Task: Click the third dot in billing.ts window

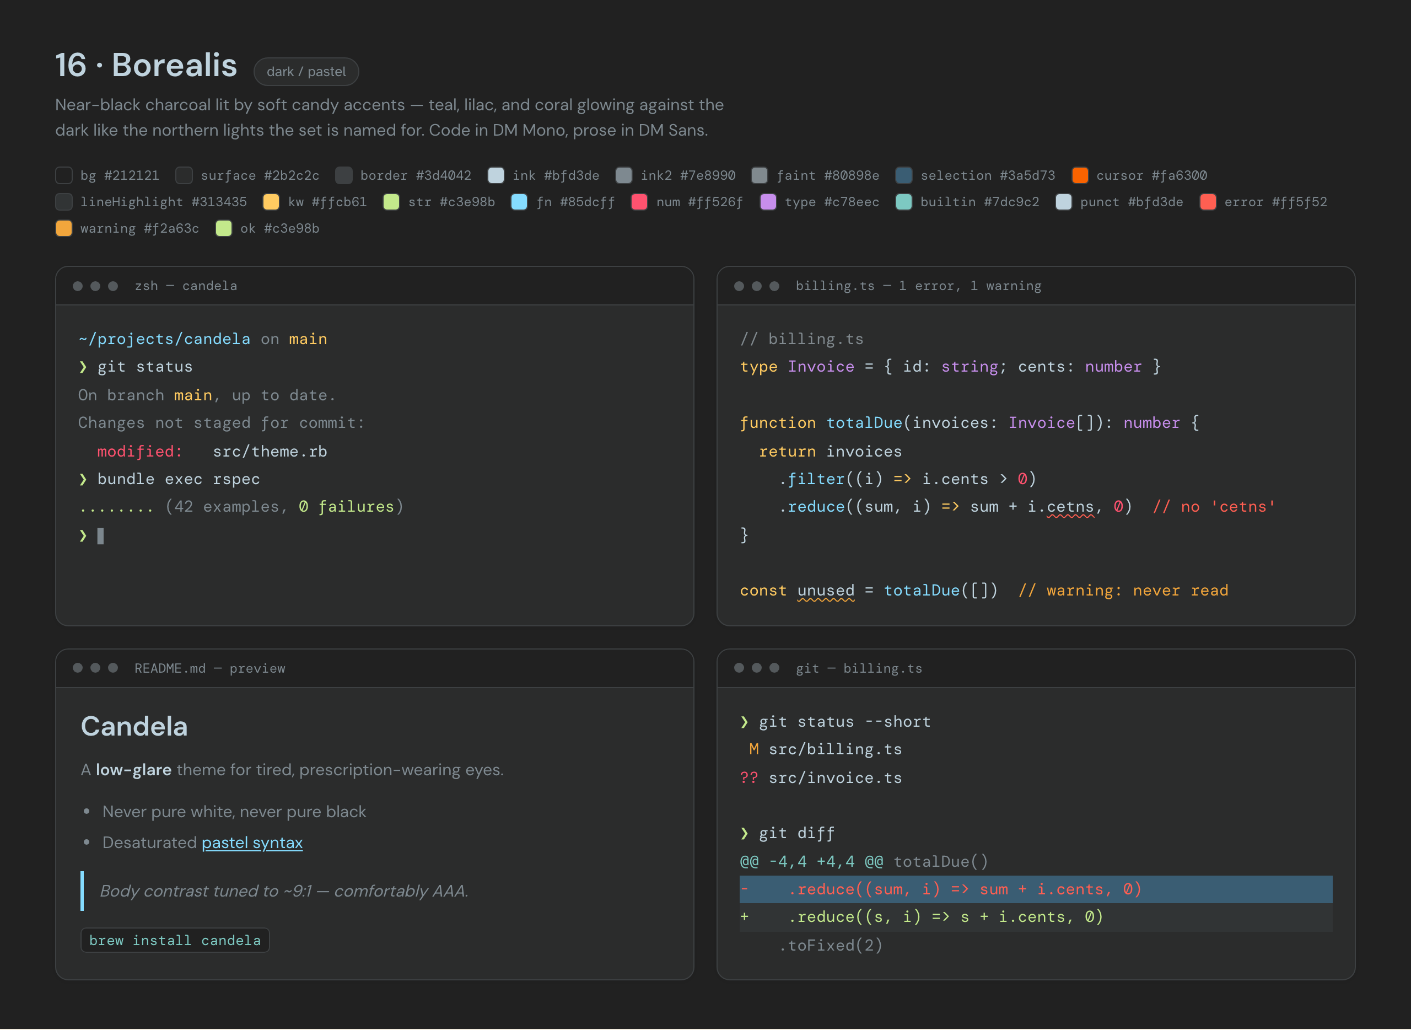Action: point(774,286)
